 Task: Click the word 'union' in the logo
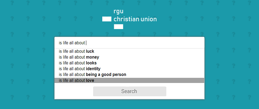(149, 19)
